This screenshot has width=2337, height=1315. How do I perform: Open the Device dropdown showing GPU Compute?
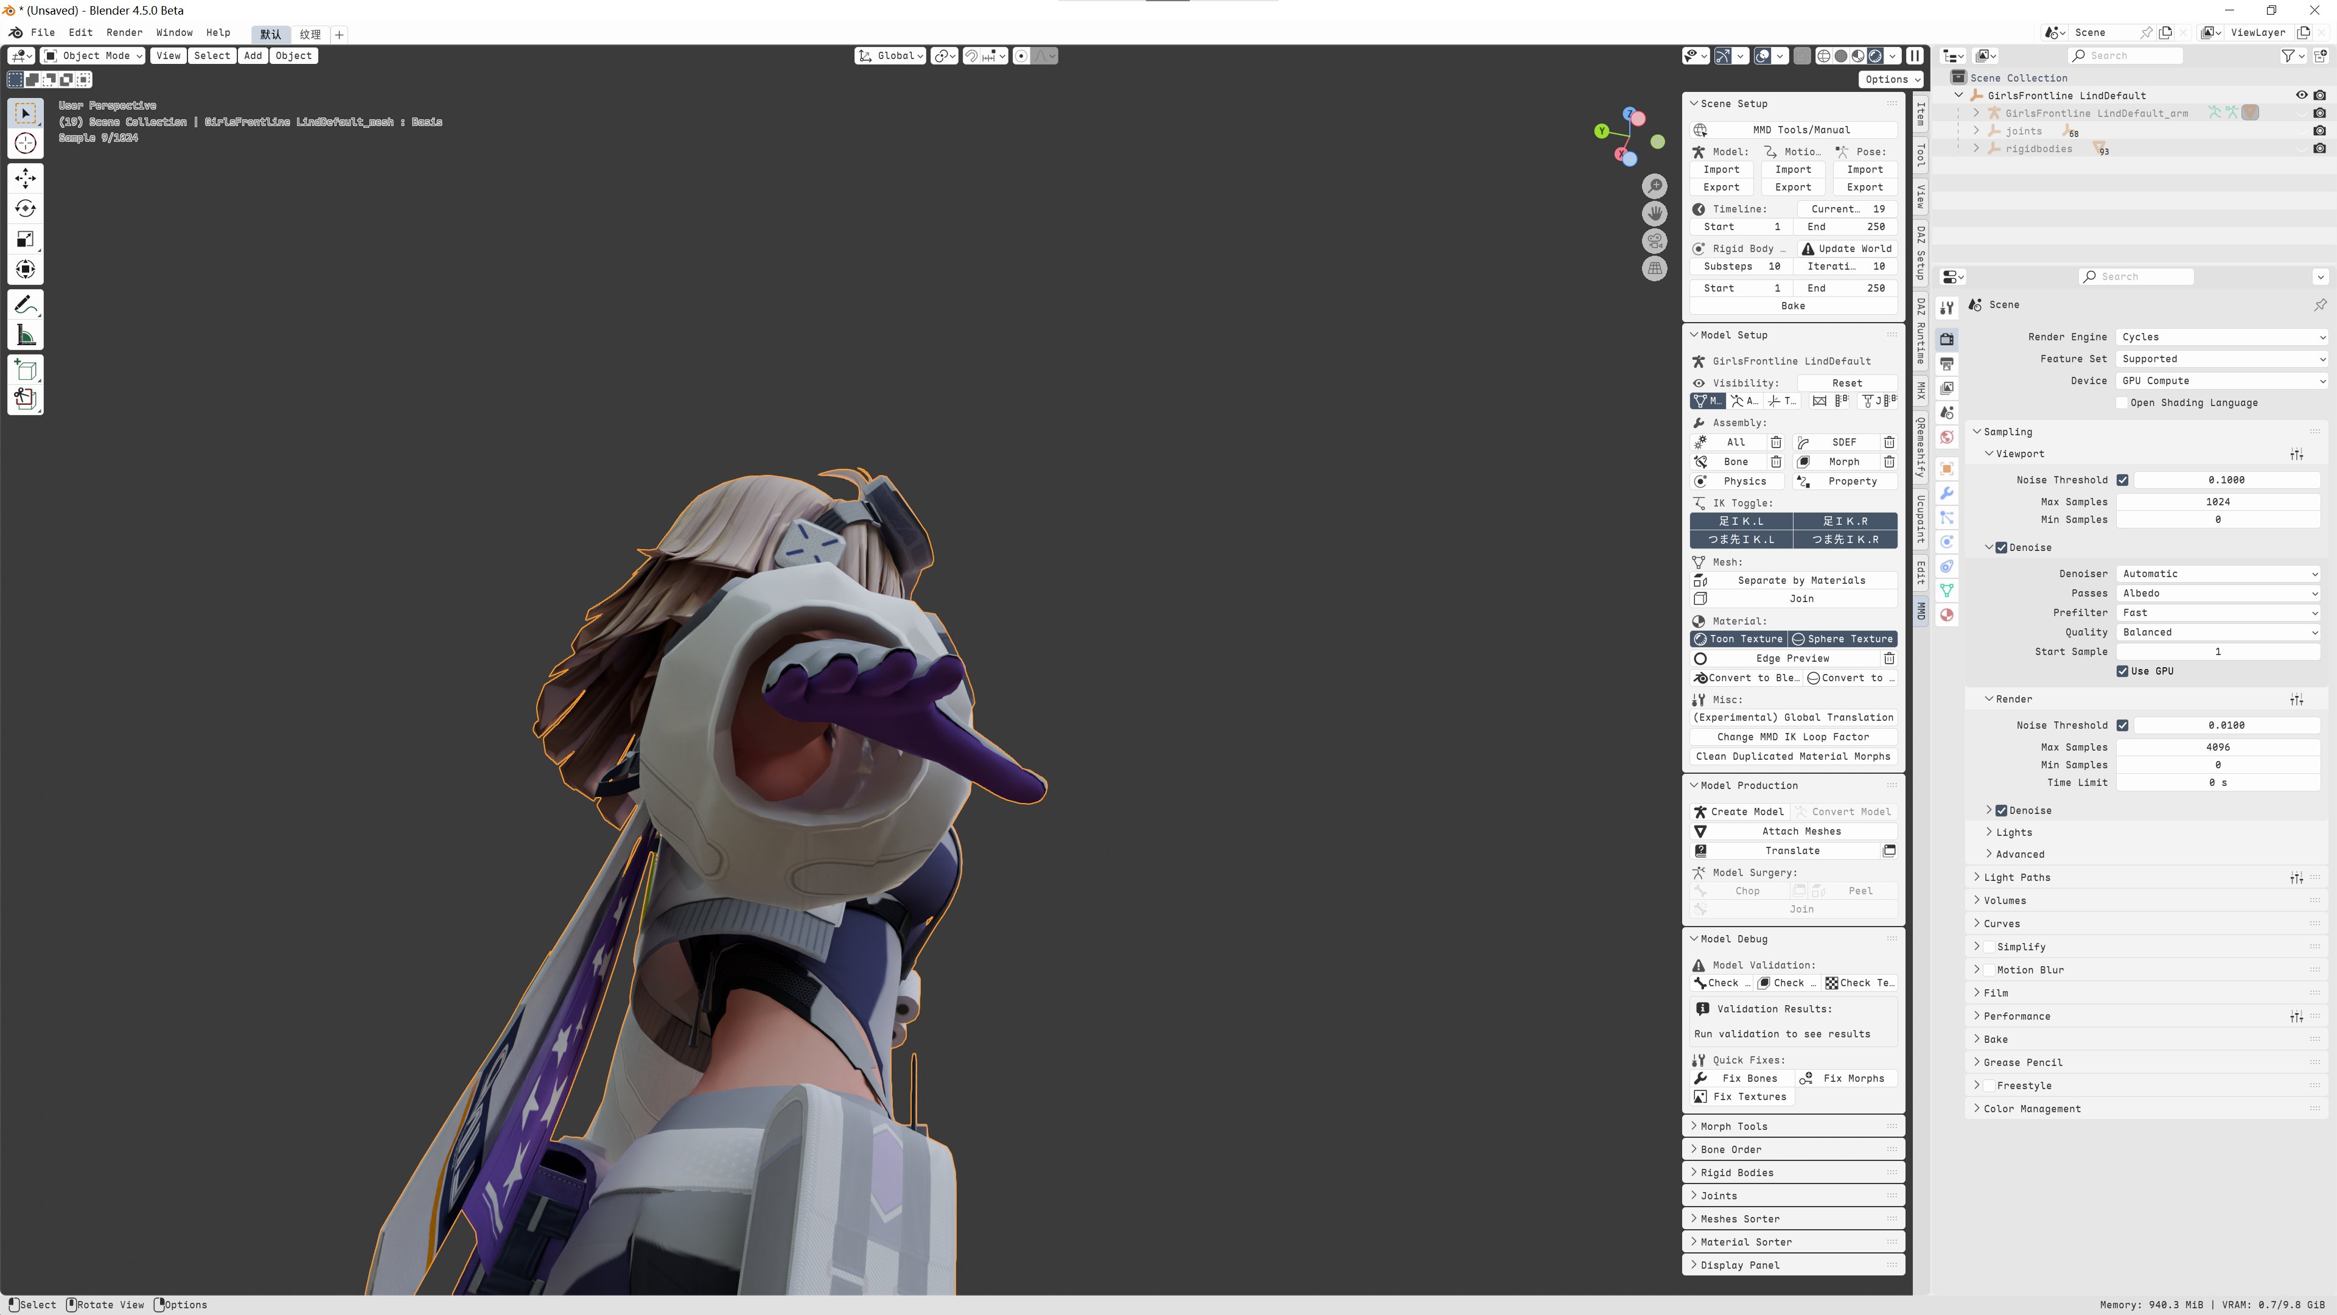[2222, 381]
